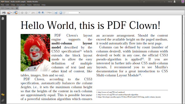This screenshot has width=185, height=104.
Task: Go to next page with down arrow
Action: coord(26,13)
